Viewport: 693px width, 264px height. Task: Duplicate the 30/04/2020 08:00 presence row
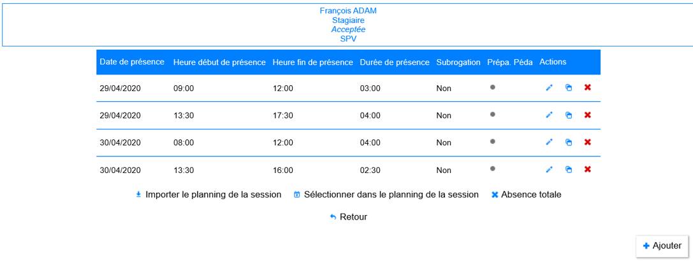[569, 142]
